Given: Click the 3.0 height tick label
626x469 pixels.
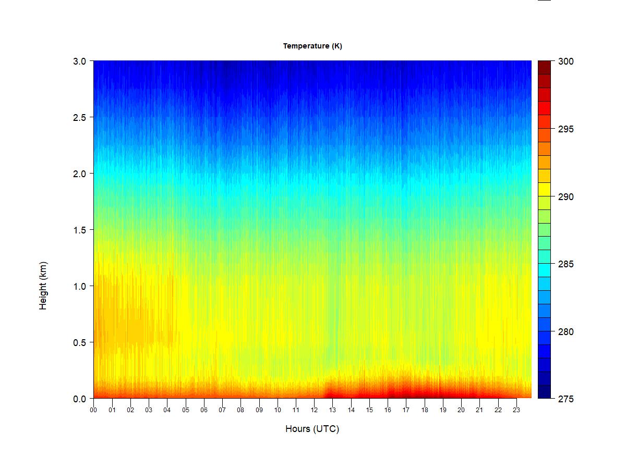Looking at the screenshot, I should click(x=79, y=61).
